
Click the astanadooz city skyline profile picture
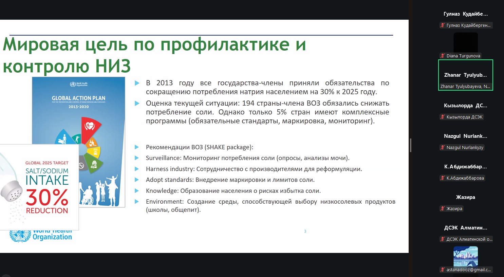pos(465,256)
